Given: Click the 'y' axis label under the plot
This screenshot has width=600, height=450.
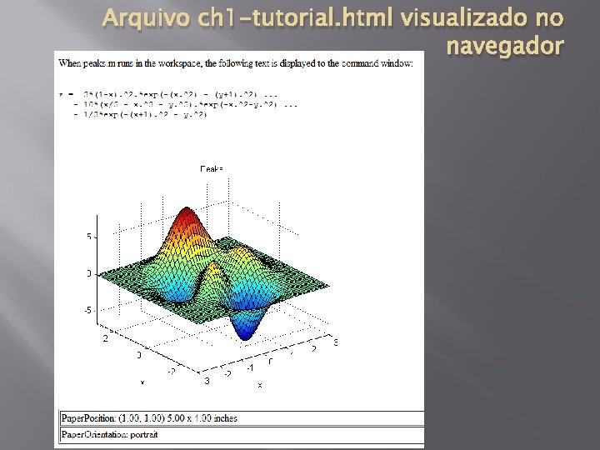Looking at the screenshot, I should (x=142, y=382).
